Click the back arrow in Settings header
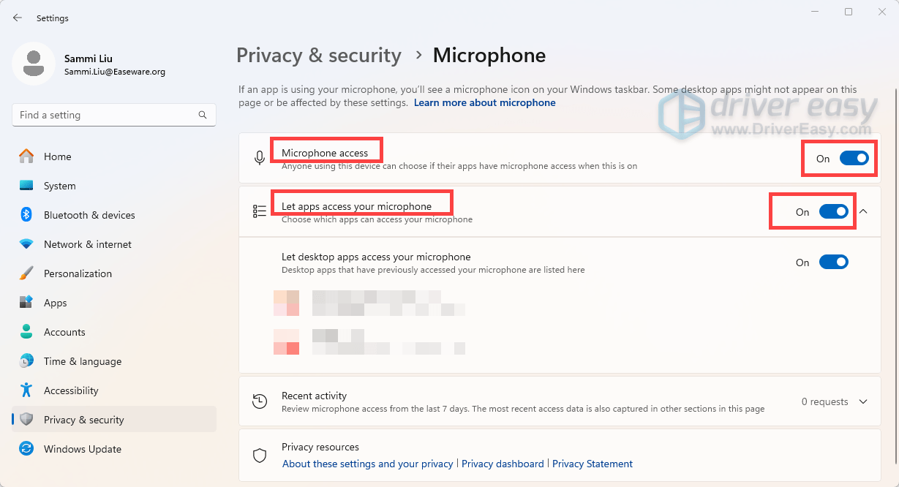899x487 pixels. pos(18,18)
